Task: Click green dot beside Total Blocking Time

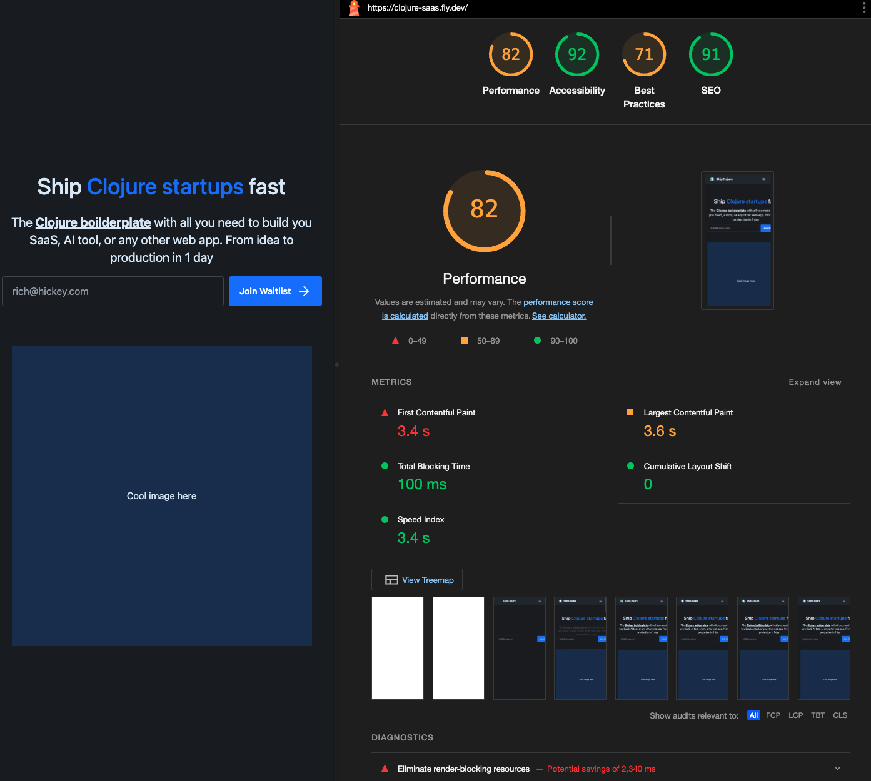Action: [385, 466]
